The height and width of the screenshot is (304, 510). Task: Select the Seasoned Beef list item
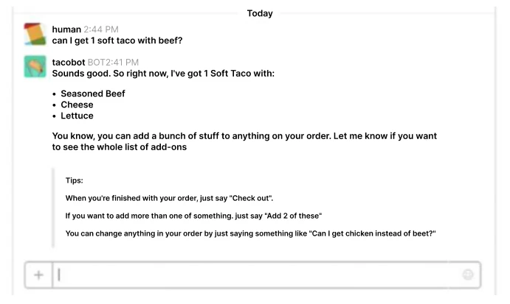[93, 93]
